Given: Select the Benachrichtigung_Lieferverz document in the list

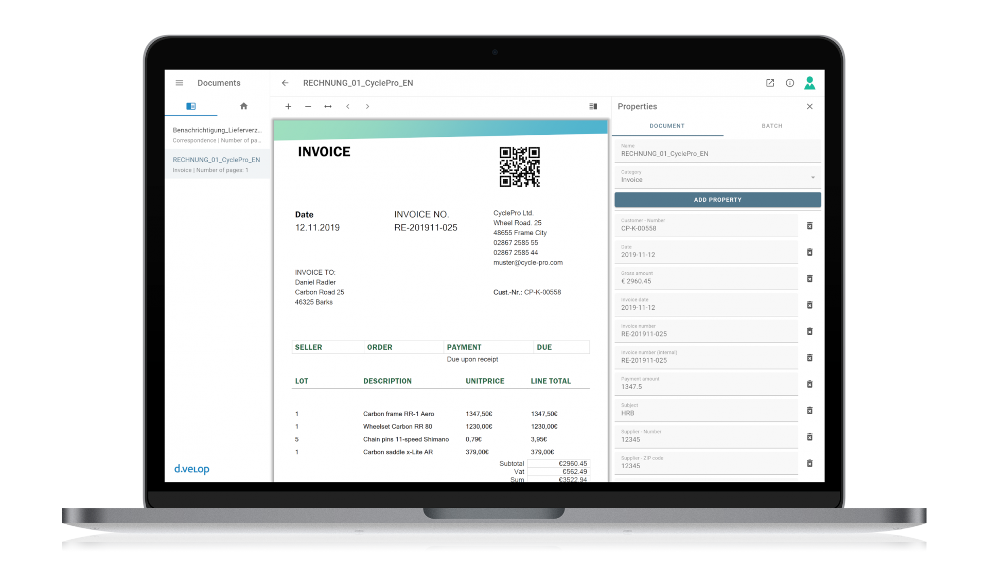Looking at the screenshot, I should [217, 135].
